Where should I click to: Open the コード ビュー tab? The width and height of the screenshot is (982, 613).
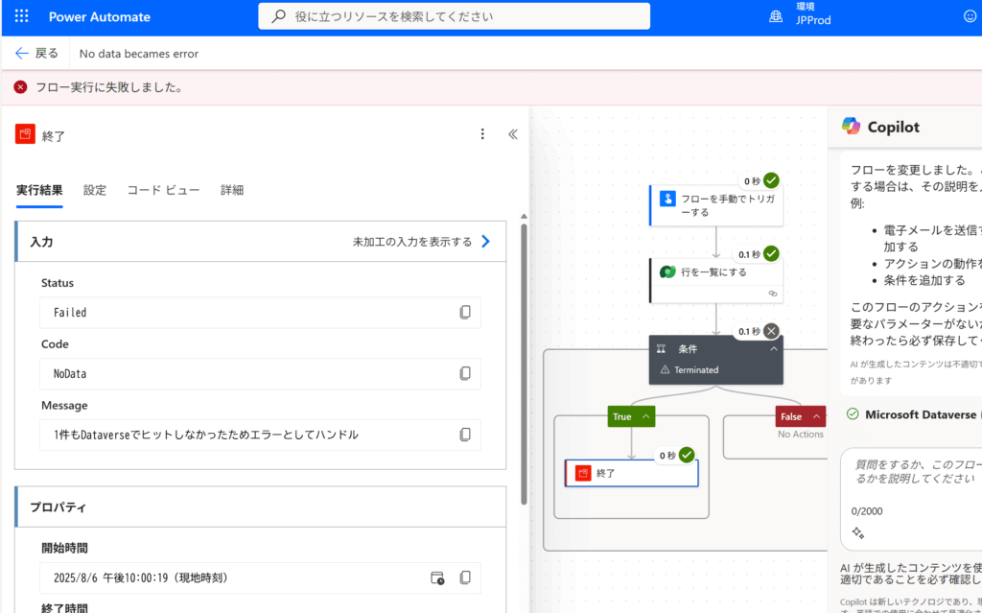click(x=163, y=190)
